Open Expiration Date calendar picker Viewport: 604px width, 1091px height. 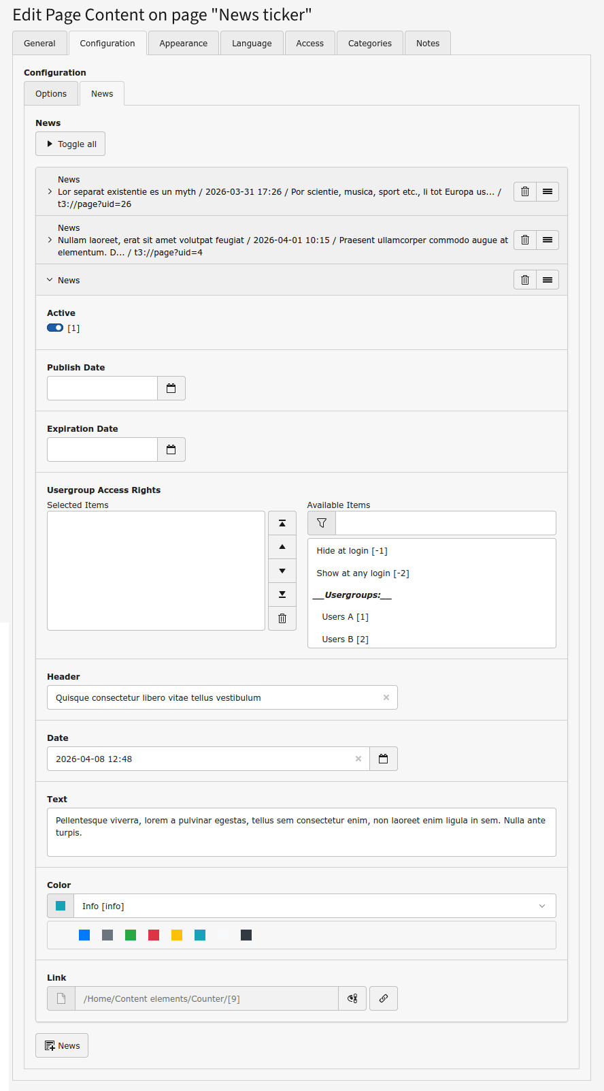[x=171, y=449]
